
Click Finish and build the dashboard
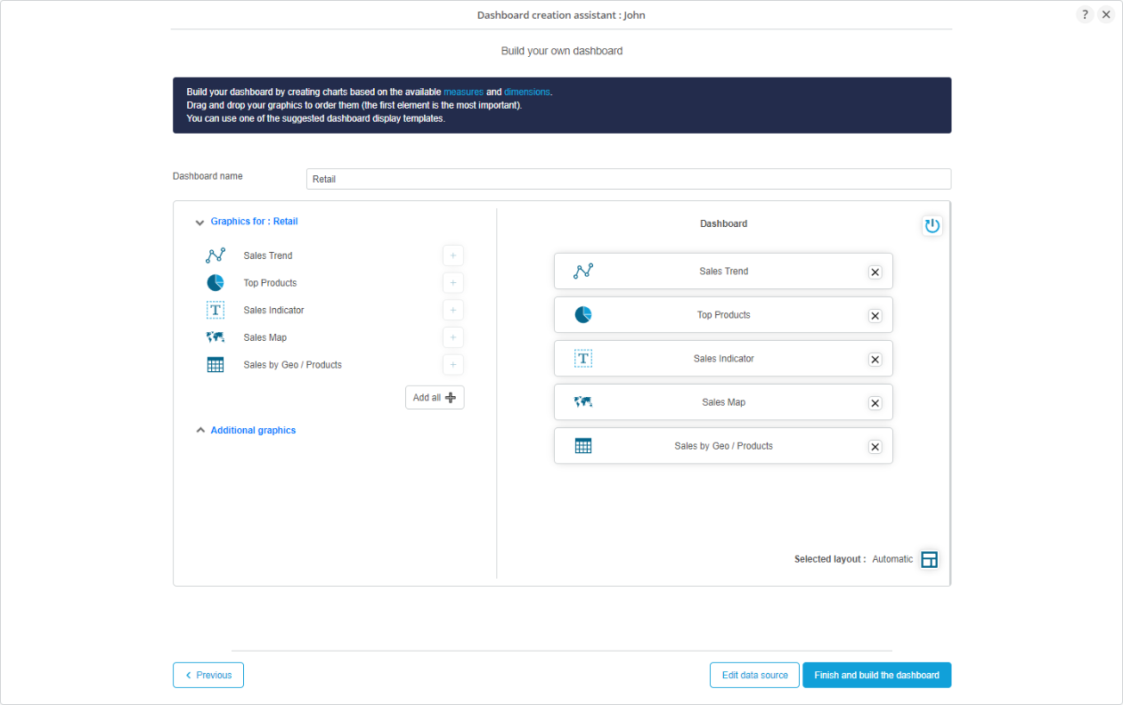[x=876, y=676]
